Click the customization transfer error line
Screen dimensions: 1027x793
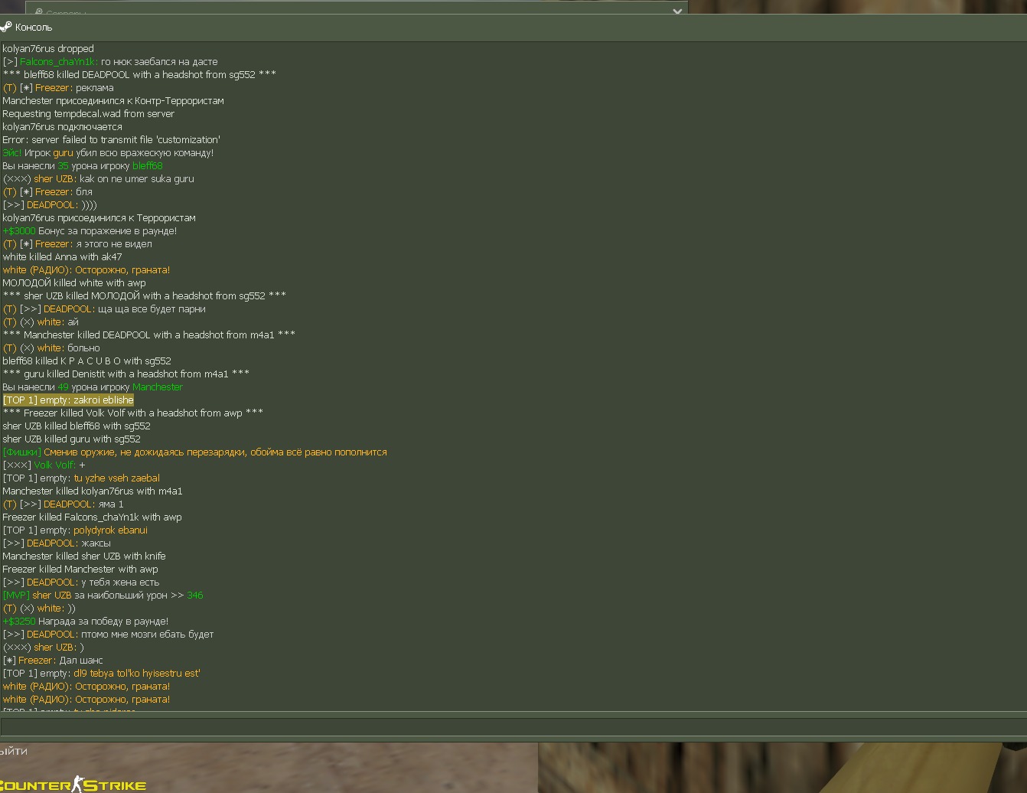(111, 140)
